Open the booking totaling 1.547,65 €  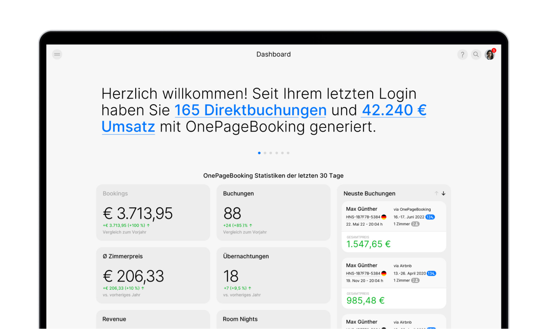coord(394,227)
